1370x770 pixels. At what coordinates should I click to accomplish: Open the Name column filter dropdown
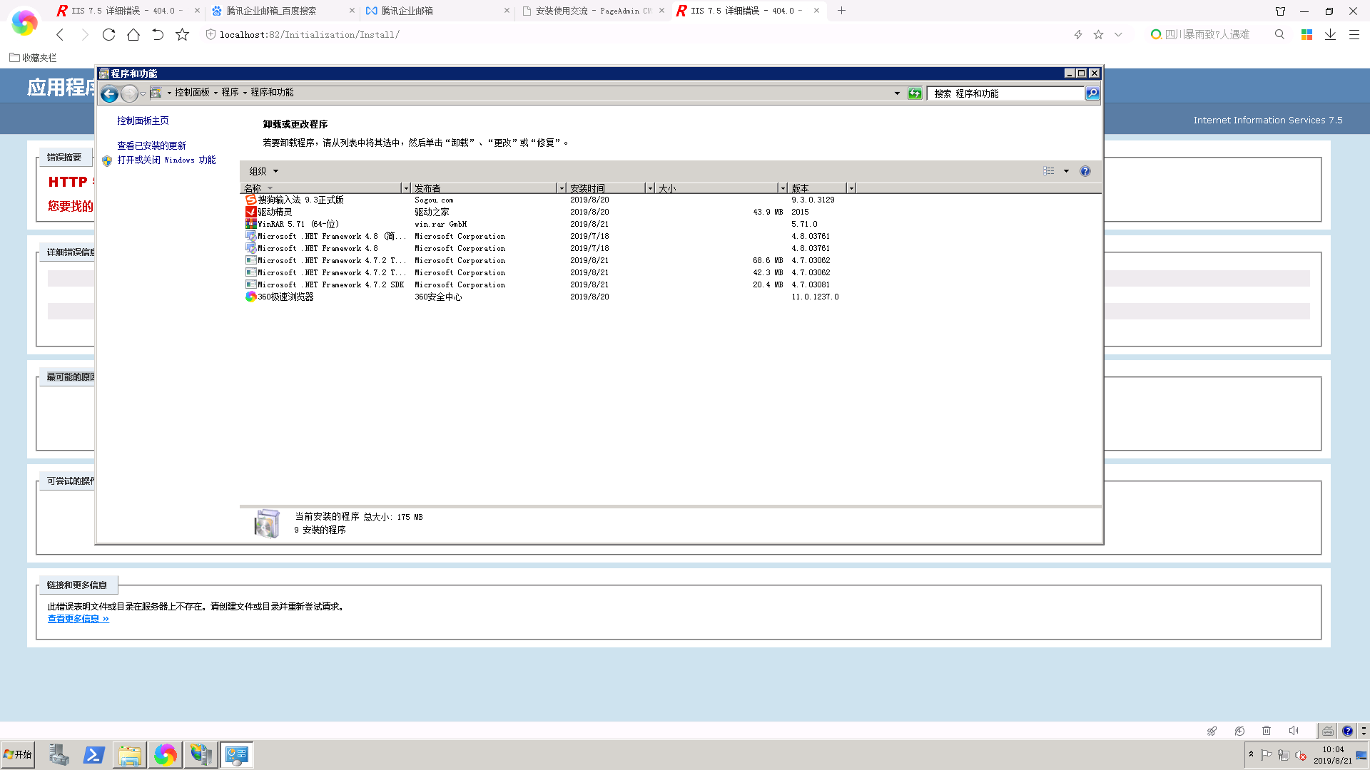pos(406,188)
